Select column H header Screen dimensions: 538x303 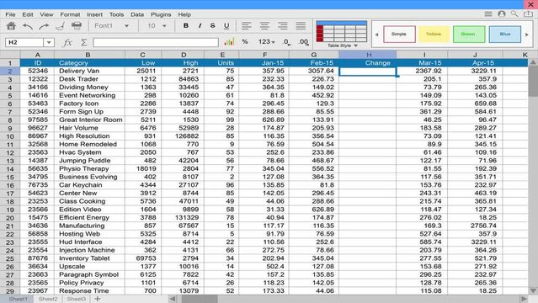click(x=368, y=55)
